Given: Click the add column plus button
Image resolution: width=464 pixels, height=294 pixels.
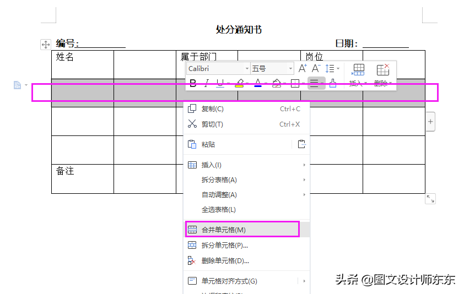Looking at the screenshot, I should point(430,122).
